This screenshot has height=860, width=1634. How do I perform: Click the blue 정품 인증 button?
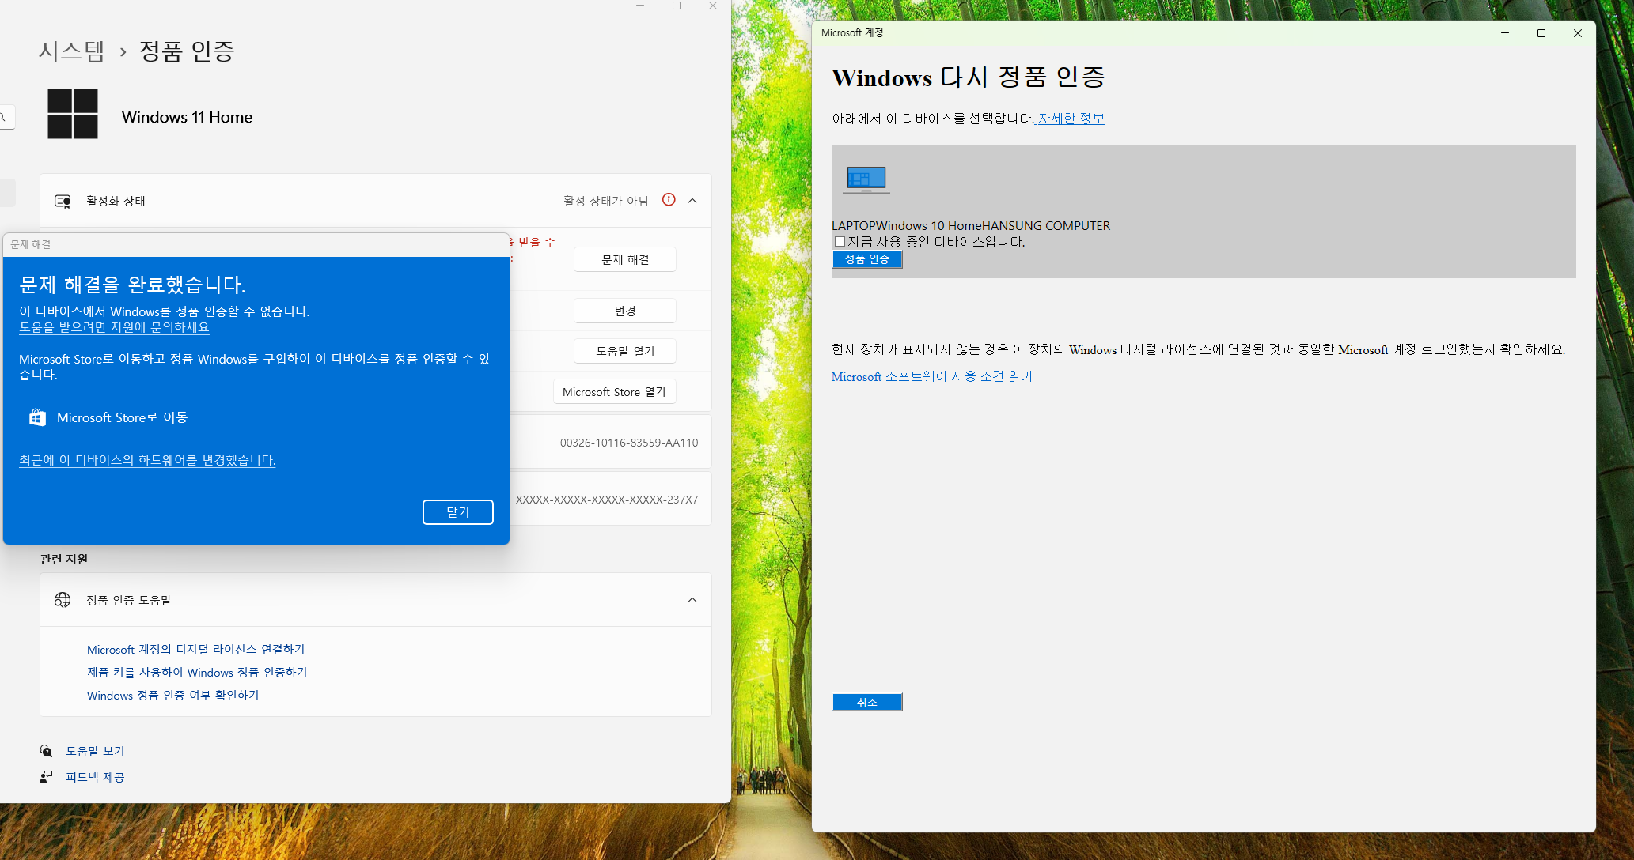coord(866,259)
